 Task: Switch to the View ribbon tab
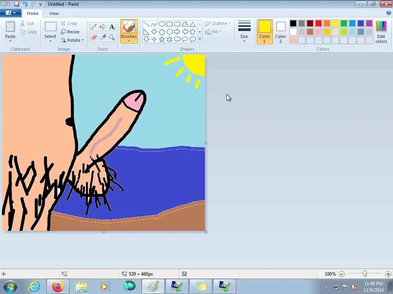tap(54, 13)
